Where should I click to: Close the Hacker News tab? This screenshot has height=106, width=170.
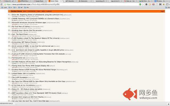click(x=61, y=1)
